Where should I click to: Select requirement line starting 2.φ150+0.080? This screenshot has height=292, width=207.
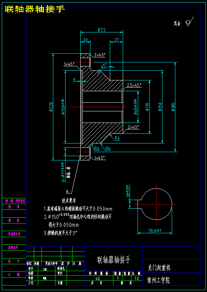pos(77,217)
